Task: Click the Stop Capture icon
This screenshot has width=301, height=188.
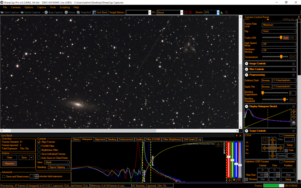Action: coord(46,12)
